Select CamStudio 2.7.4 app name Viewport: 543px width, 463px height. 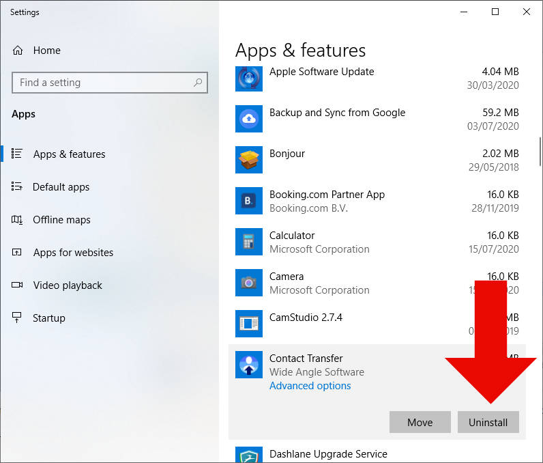click(x=306, y=317)
